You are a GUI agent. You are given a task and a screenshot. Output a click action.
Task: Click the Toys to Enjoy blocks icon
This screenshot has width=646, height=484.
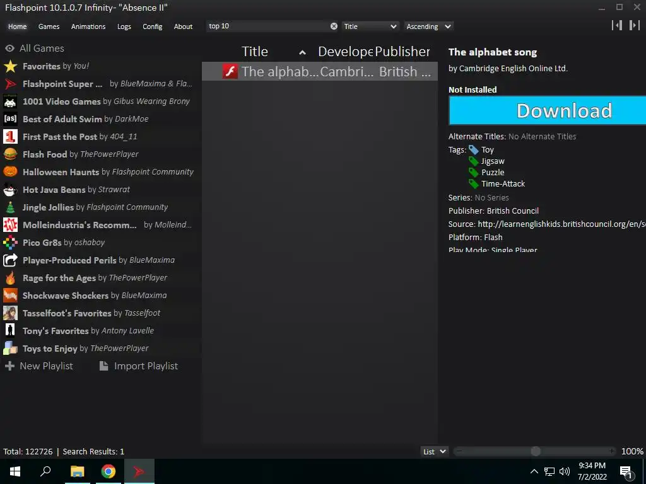(x=10, y=348)
